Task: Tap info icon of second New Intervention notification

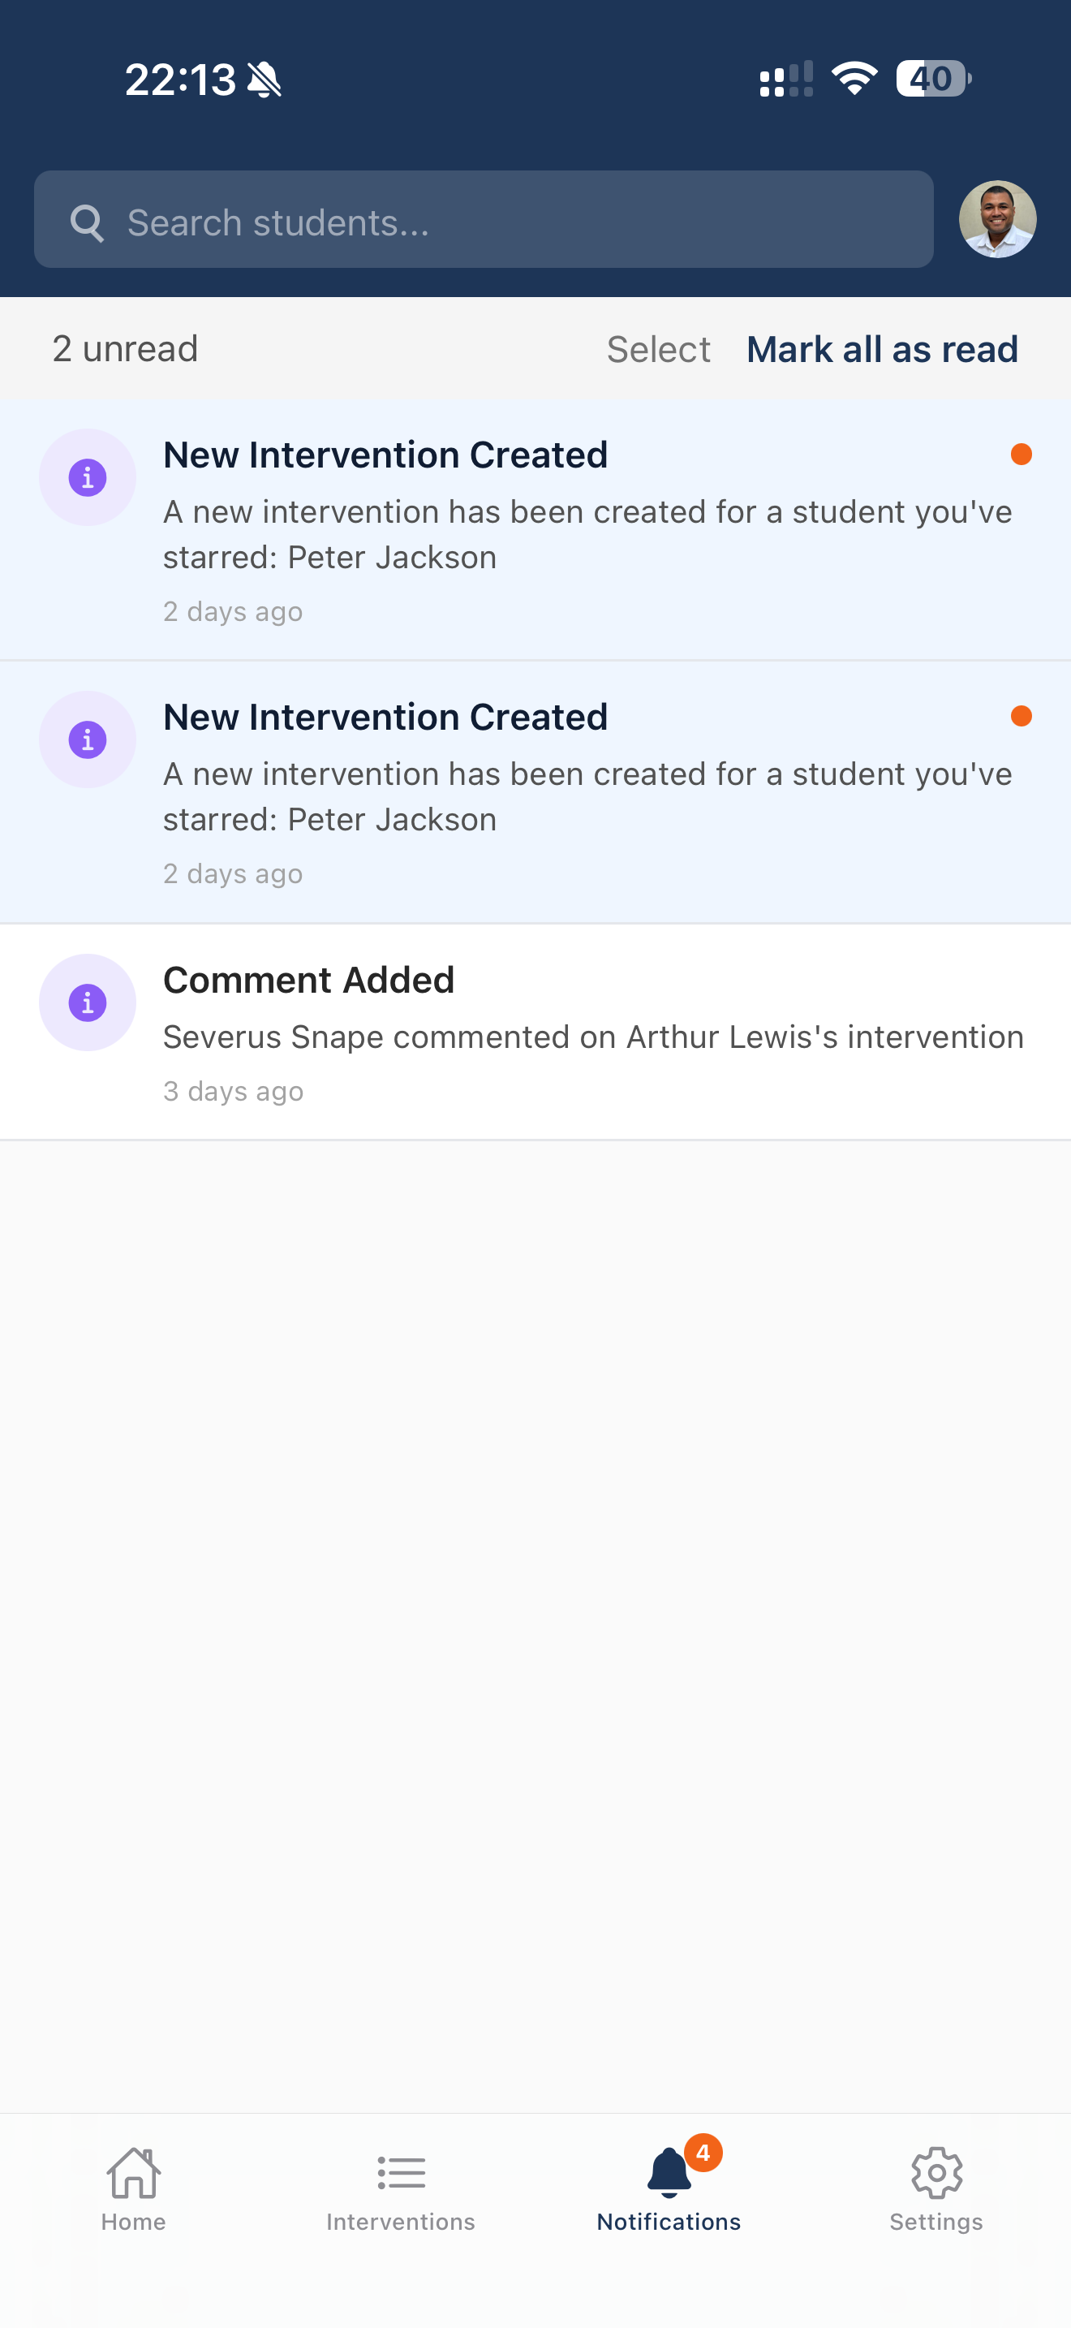Action: [88, 739]
